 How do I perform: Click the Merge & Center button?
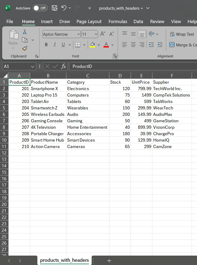pyautogui.click(x=183, y=45)
